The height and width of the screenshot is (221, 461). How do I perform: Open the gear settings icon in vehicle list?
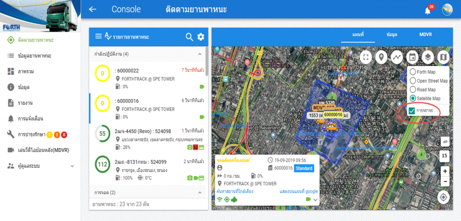201,37
